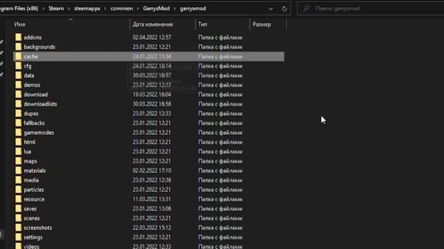
Task: Click the addons folder name
Action: click(x=33, y=37)
